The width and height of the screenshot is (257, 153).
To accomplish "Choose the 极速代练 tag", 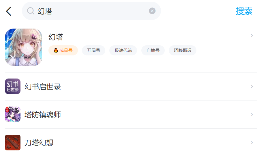I will 123,51.
